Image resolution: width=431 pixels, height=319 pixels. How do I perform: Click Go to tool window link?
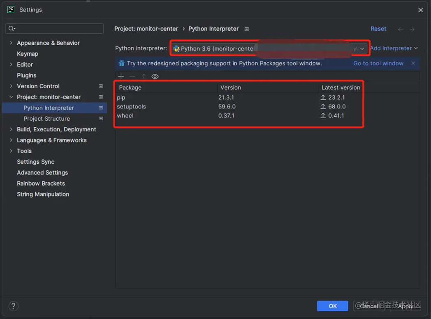click(x=378, y=63)
